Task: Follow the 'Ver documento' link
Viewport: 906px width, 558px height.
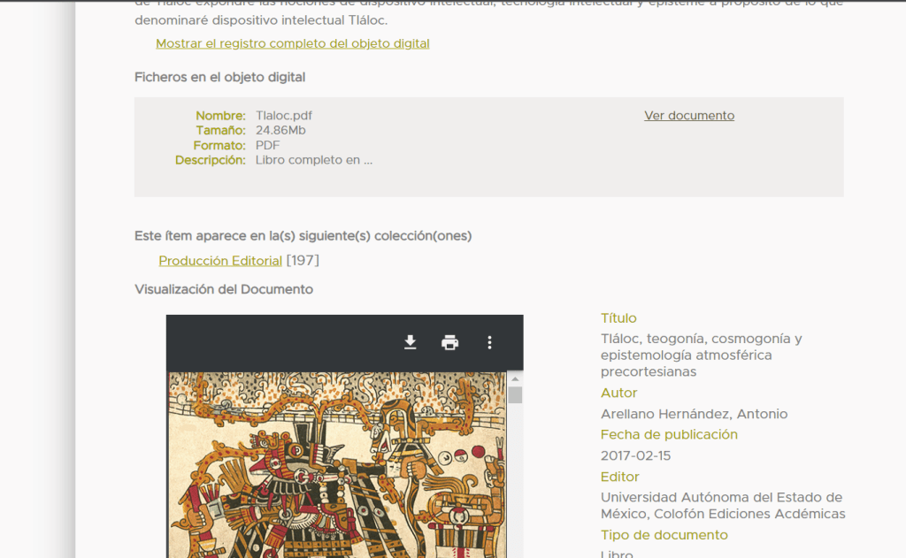Action: [x=688, y=116]
